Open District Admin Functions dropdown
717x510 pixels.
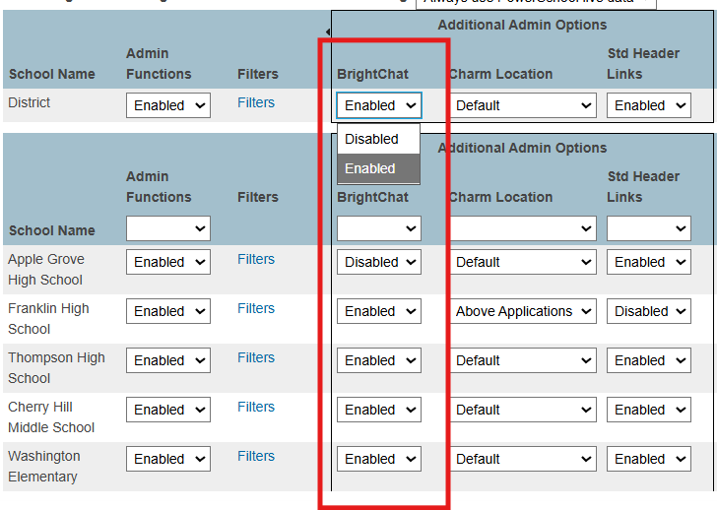pos(168,105)
